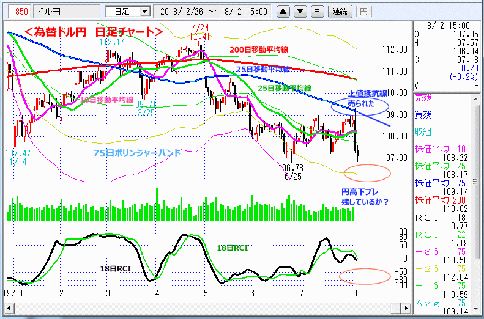Select 売残 in the indicator list

tap(423, 98)
